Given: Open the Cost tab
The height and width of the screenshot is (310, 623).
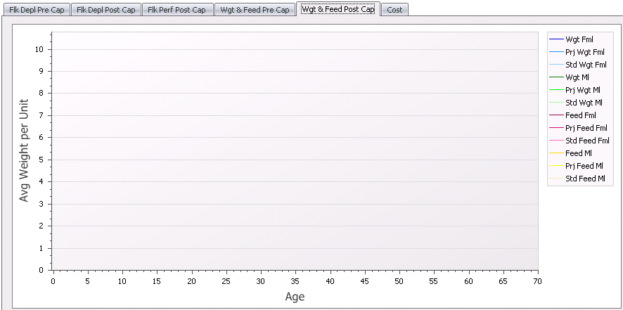Looking at the screenshot, I should coord(394,10).
